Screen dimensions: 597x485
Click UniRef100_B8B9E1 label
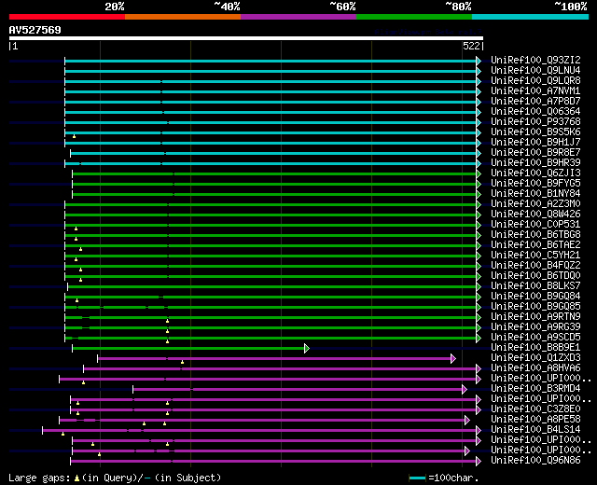(535, 348)
